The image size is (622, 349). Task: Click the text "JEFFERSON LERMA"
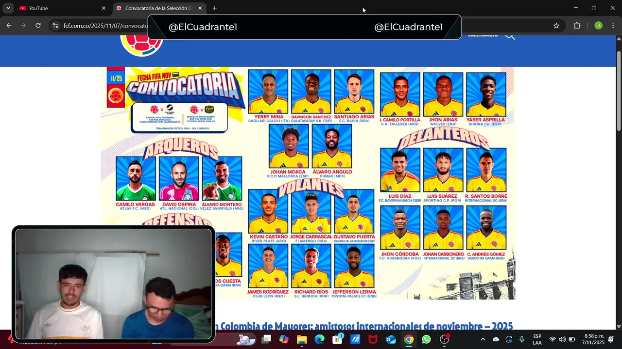[x=354, y=292]
